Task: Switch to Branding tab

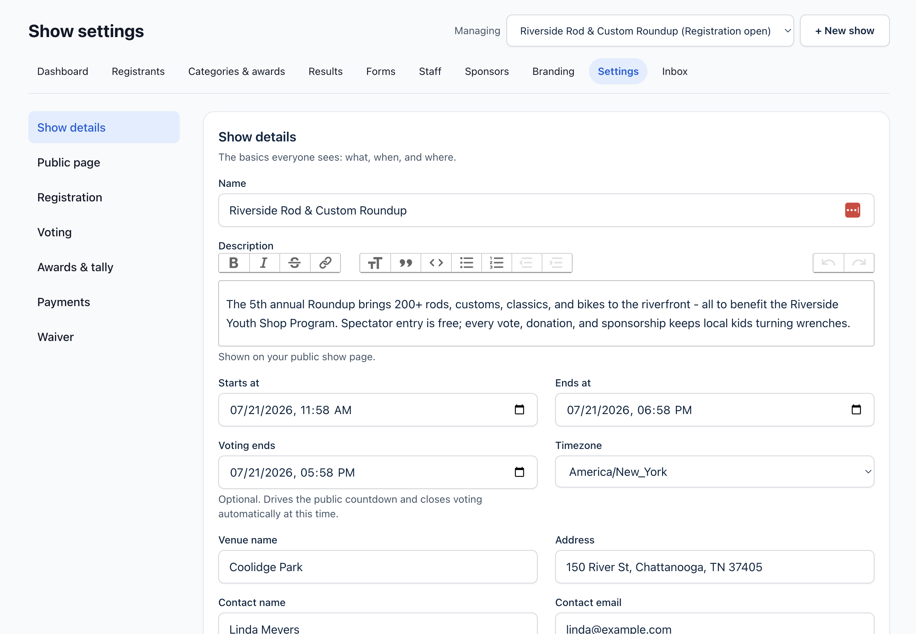Action: pos(553,72)
